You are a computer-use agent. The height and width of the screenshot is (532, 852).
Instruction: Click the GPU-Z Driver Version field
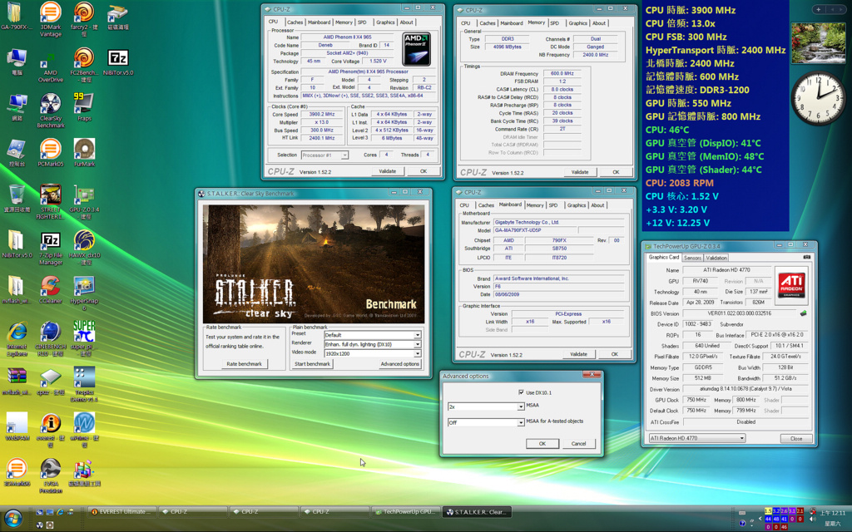(745, 389)
